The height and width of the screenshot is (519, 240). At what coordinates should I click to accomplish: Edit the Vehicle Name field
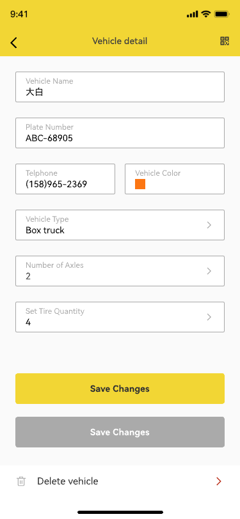(120, 87)
